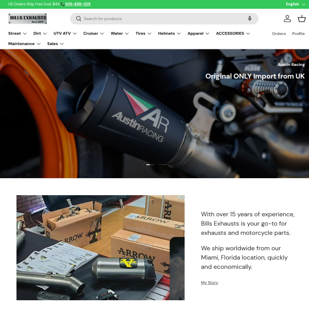Focus the Search for products field
The height and width of the screenshot is (309, 309).
tap(164, 19)
